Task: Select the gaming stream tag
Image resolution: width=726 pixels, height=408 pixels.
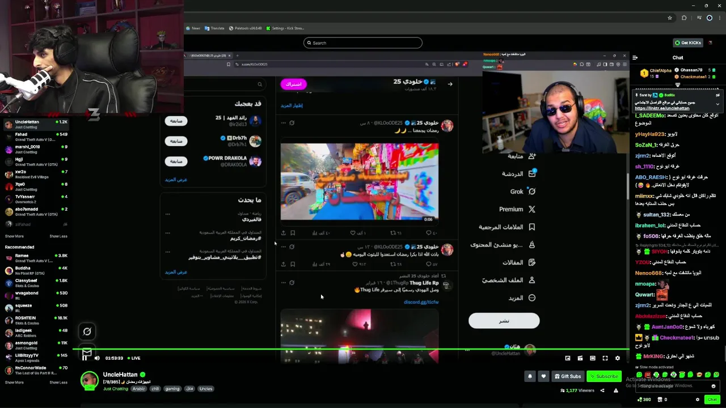Action: point(172,389)
